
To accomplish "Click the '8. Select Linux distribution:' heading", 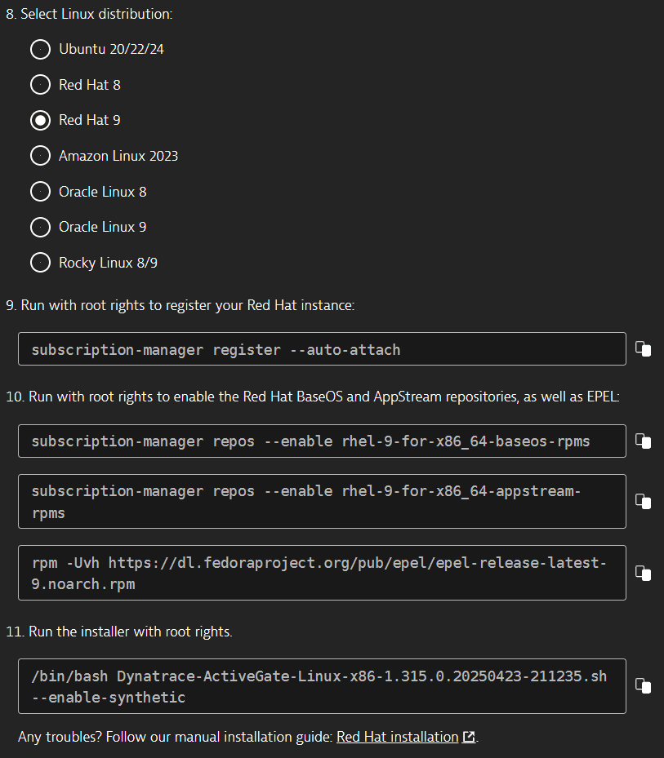I will click(89, 14).
